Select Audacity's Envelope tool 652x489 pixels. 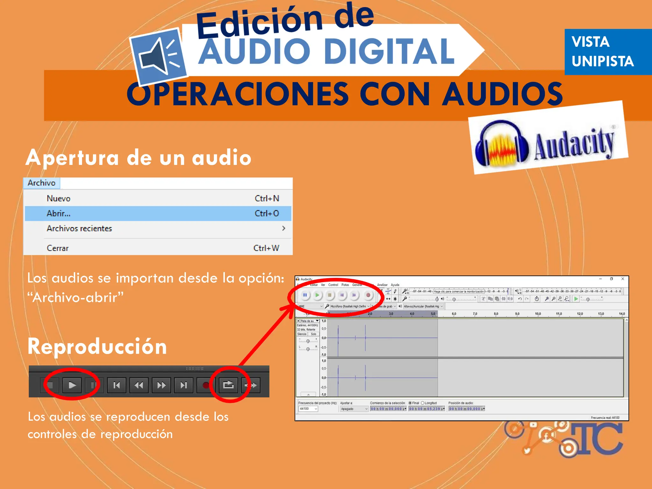point(388,291)
